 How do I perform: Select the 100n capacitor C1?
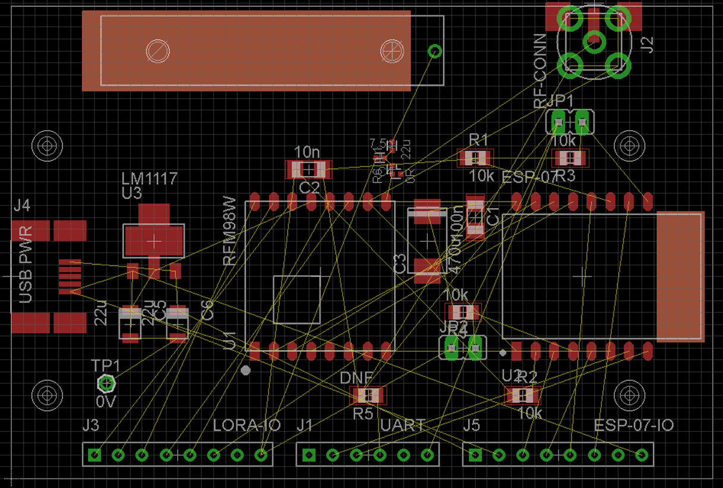[475, 216]
